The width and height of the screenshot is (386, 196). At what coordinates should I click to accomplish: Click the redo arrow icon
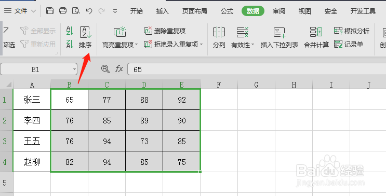(101, 11)
